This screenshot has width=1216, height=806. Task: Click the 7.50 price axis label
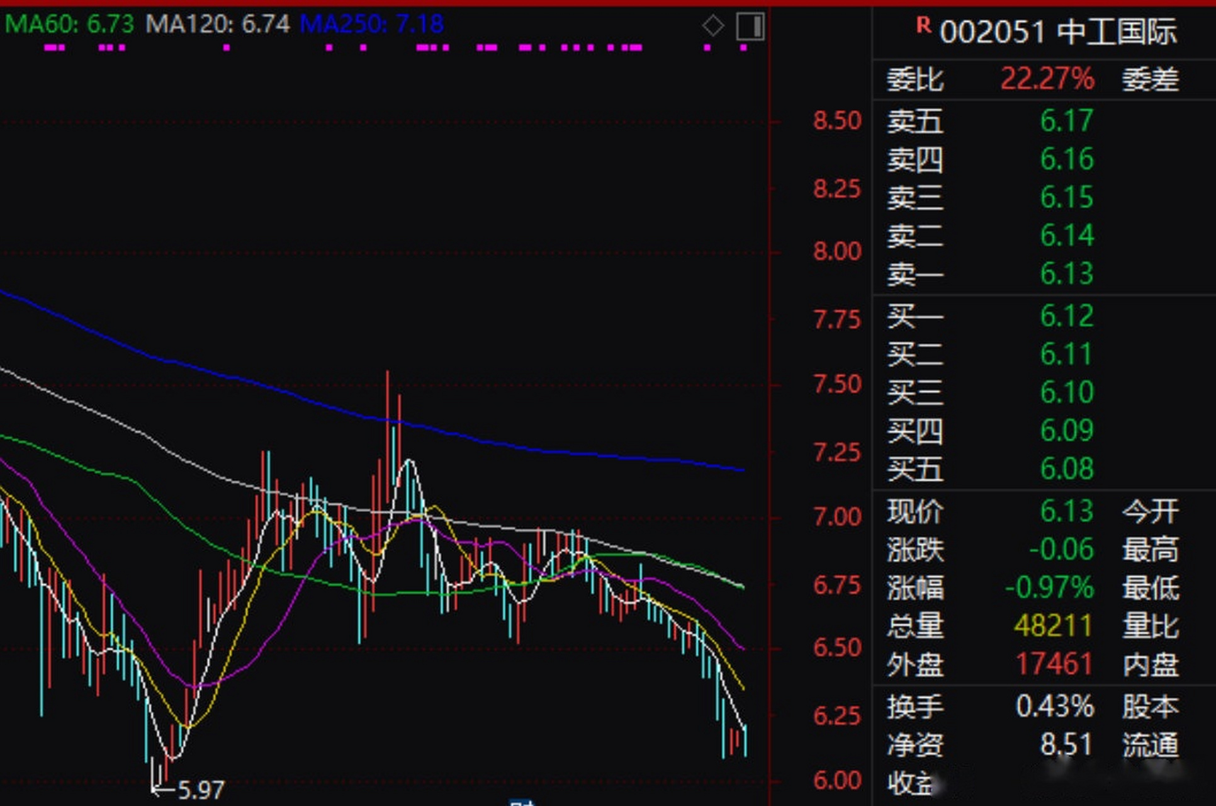837,384
